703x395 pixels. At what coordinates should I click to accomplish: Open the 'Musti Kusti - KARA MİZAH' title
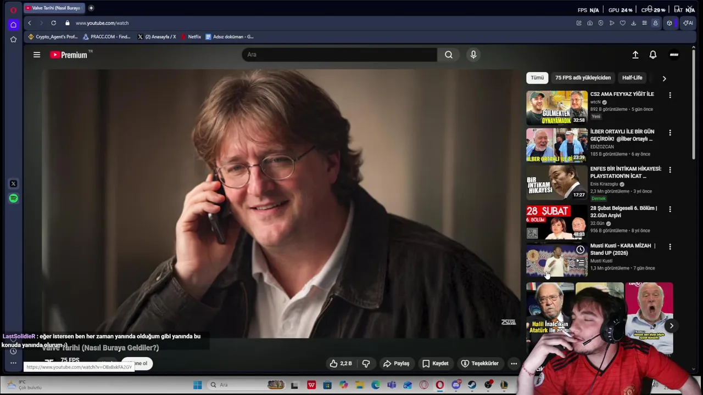click(x=623, y=249)
